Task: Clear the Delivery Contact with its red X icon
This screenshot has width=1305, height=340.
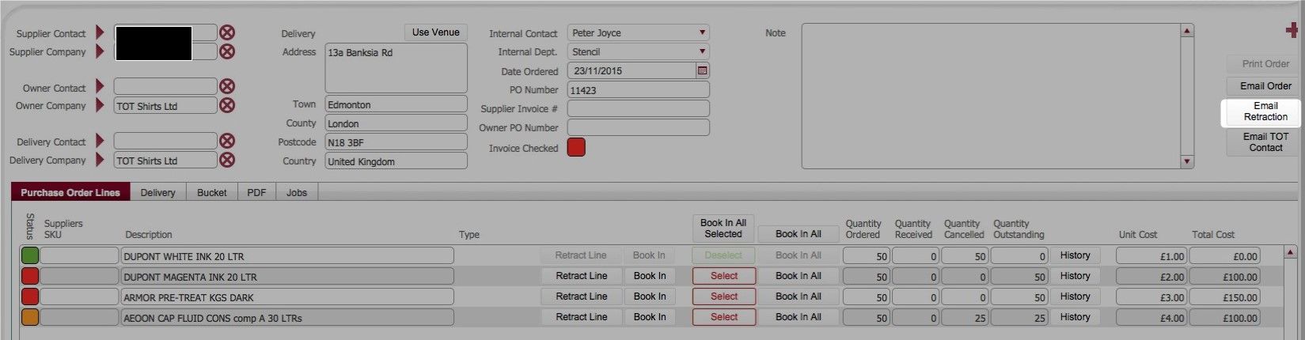Action: (x=227, y=142)
